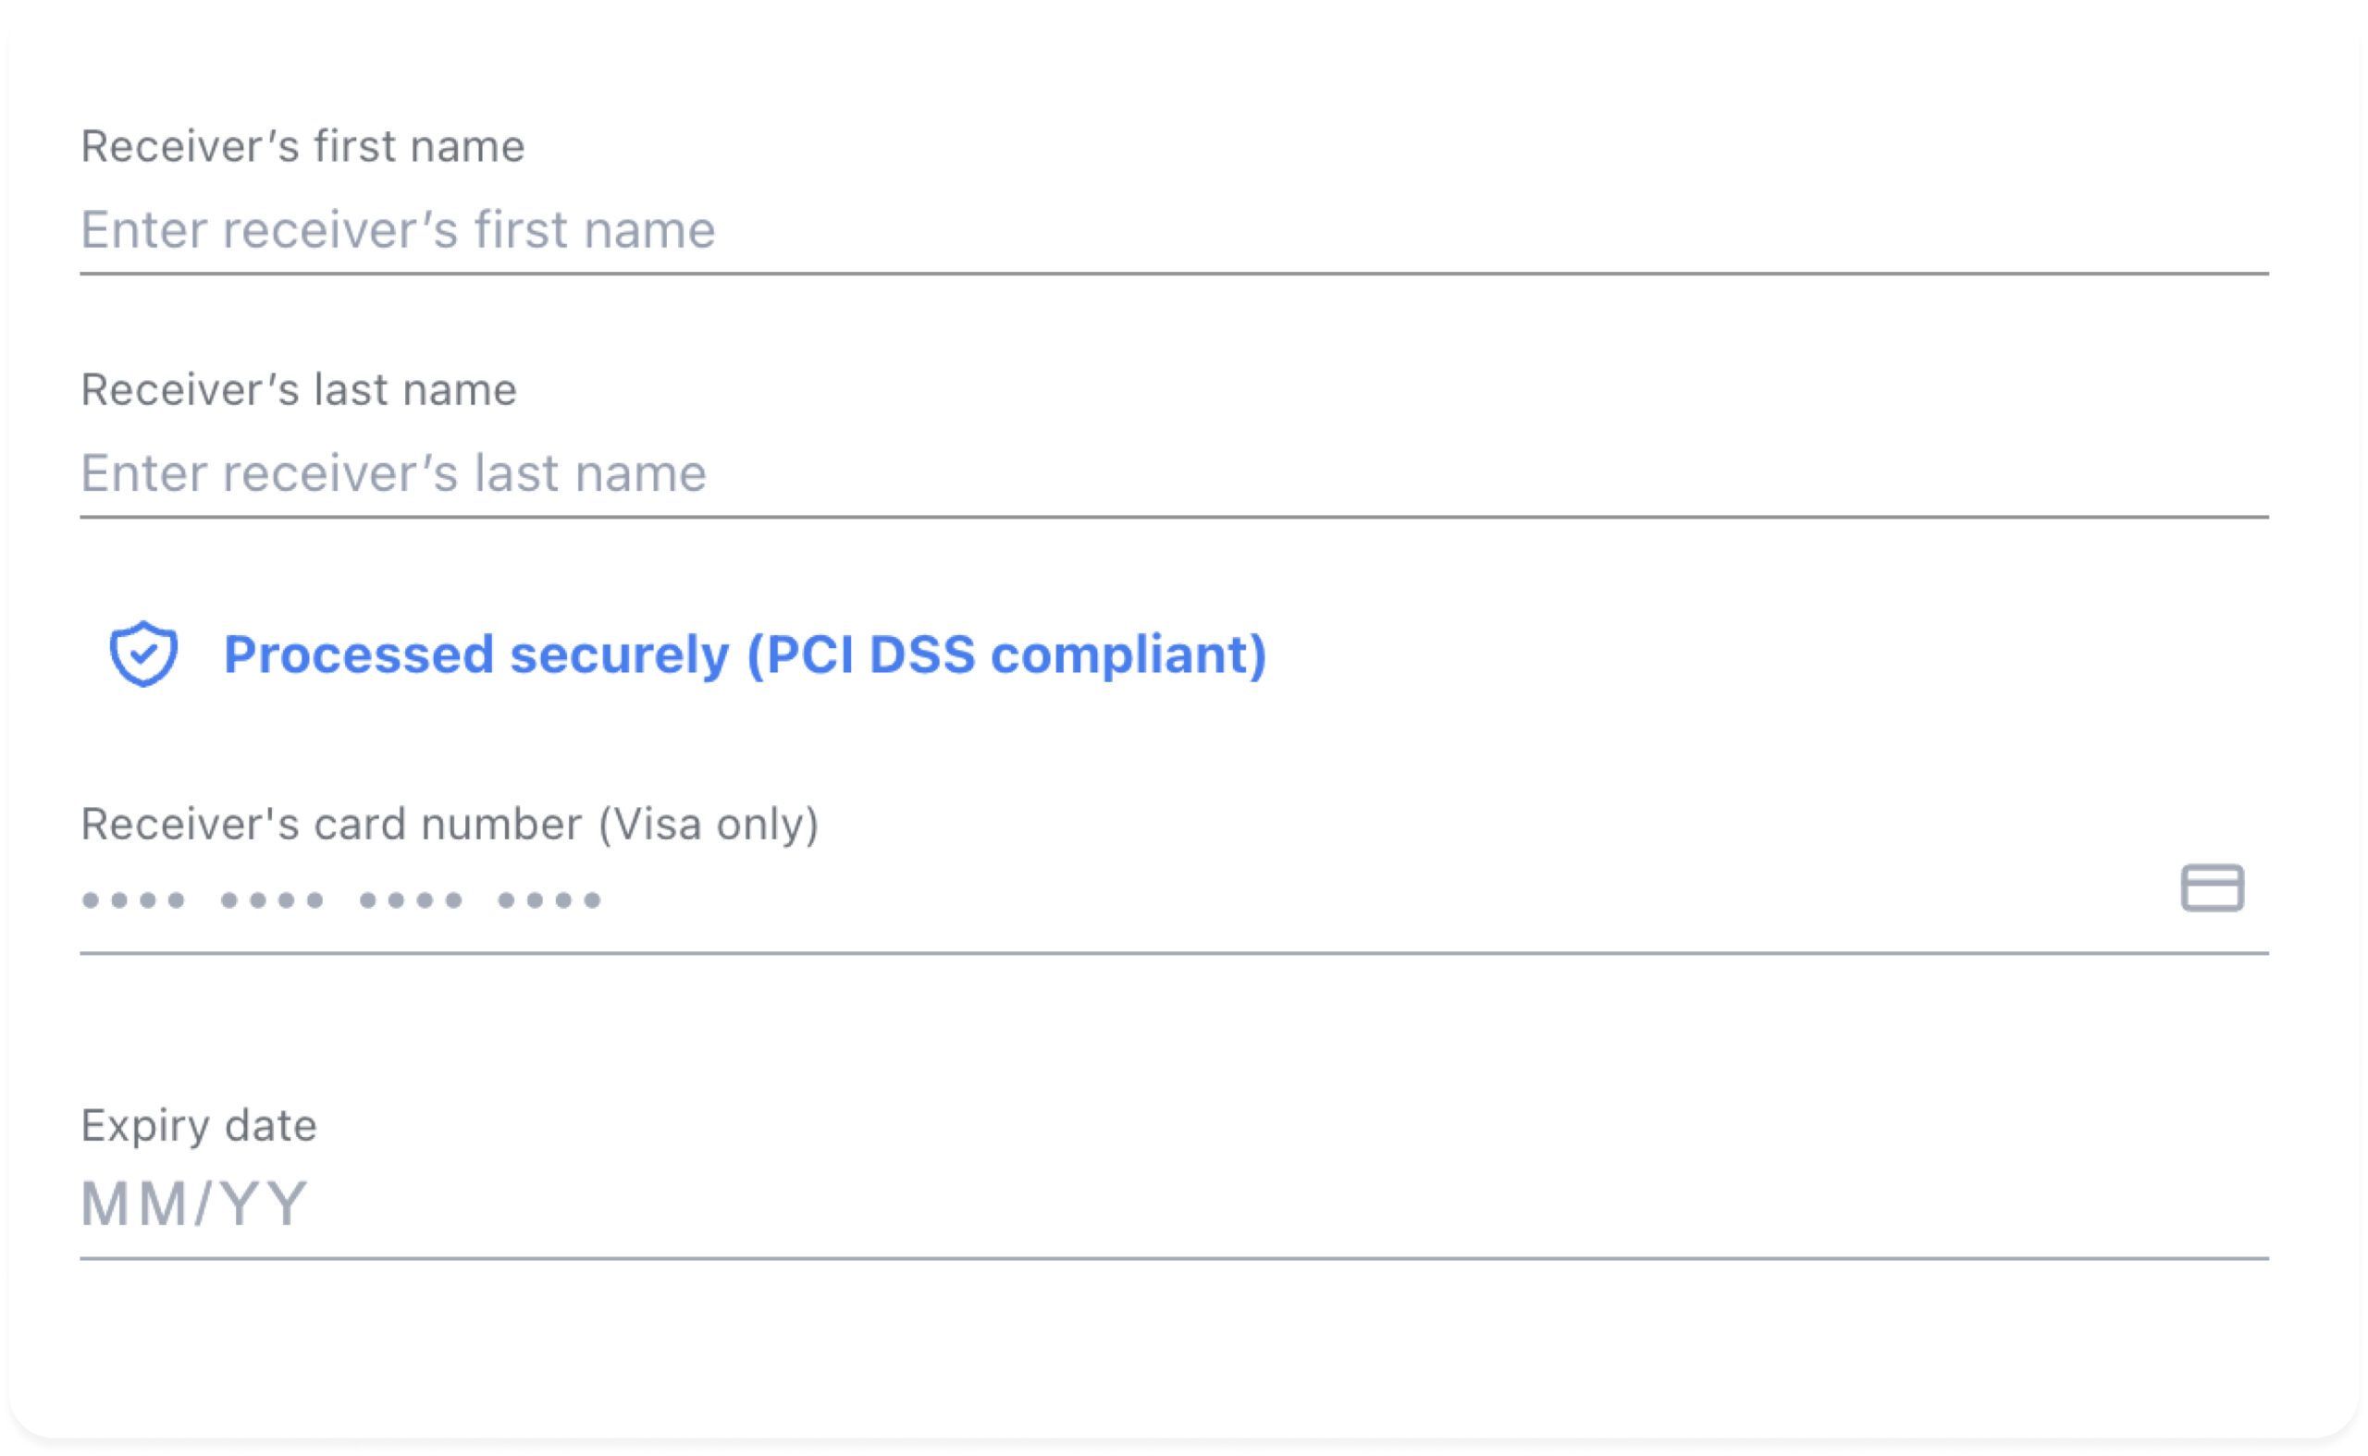Click the "Processed securely" blue text
The width and height of the screenshot is (2368, 1456).
coord(477,655)
